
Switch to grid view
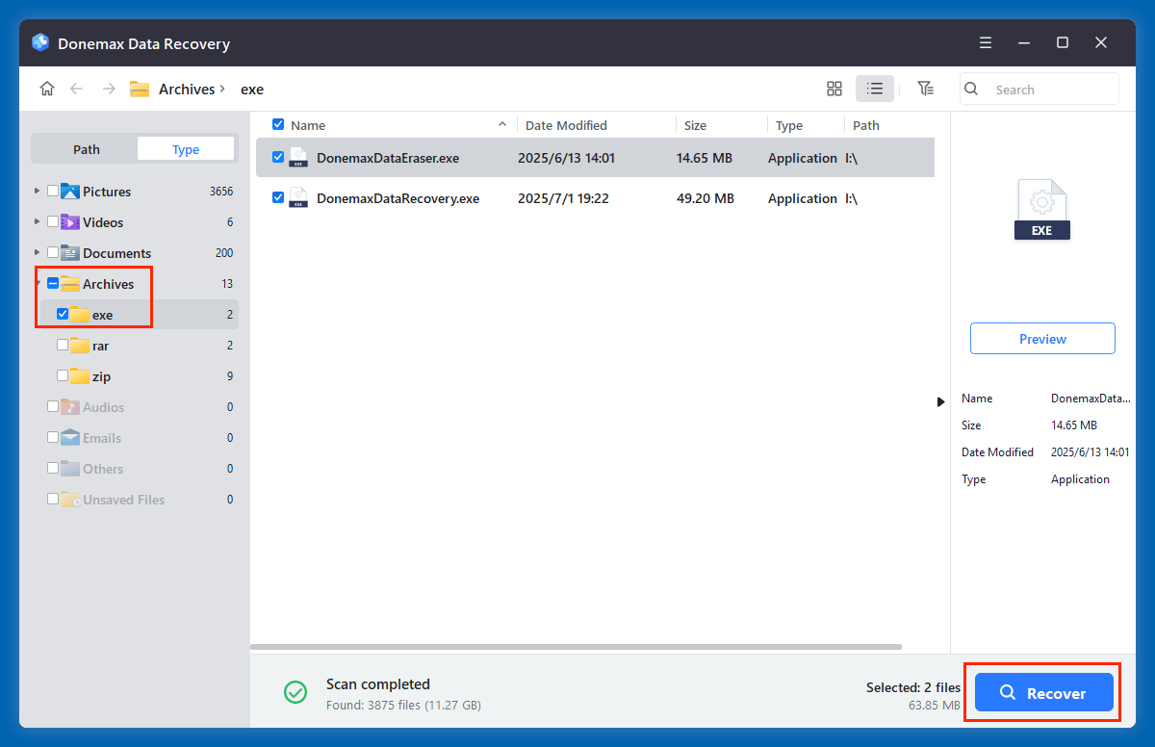point(834,88)
